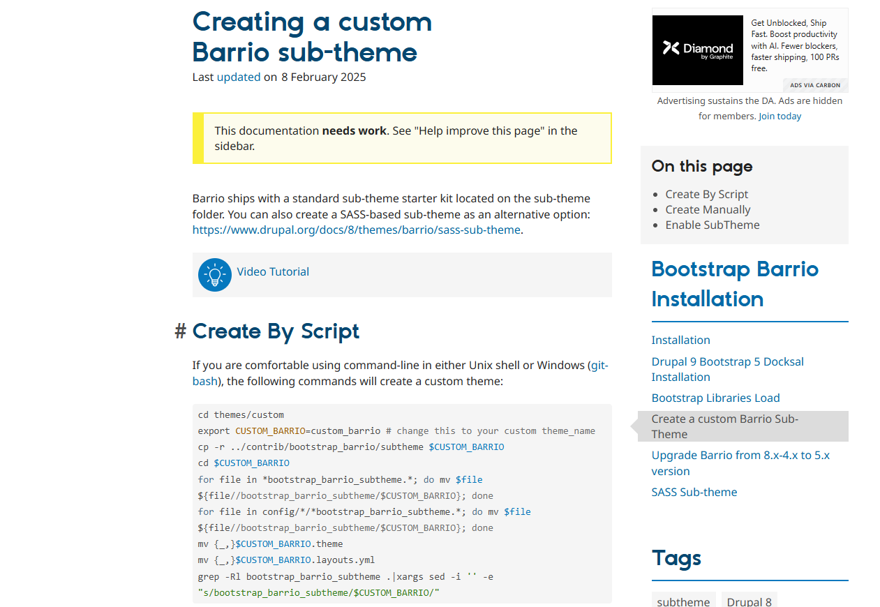This screenshot has height=607, width=880.
Task: Open Drupal 9 Bootstrap 5 Docksal Installation
Action: point(728,369)
